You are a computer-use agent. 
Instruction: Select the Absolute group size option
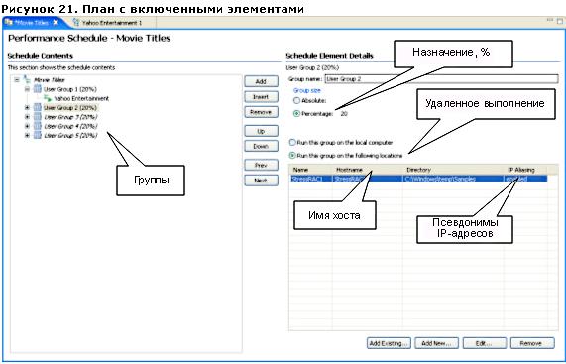click(x=296, y=101)
